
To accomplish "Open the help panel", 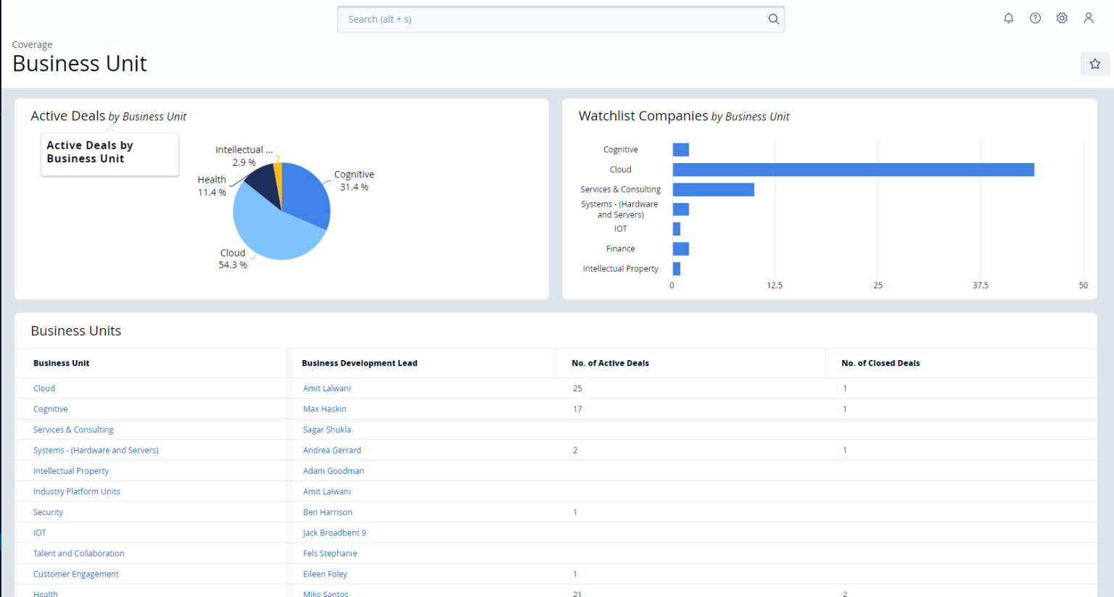I will pos(1035,18).
